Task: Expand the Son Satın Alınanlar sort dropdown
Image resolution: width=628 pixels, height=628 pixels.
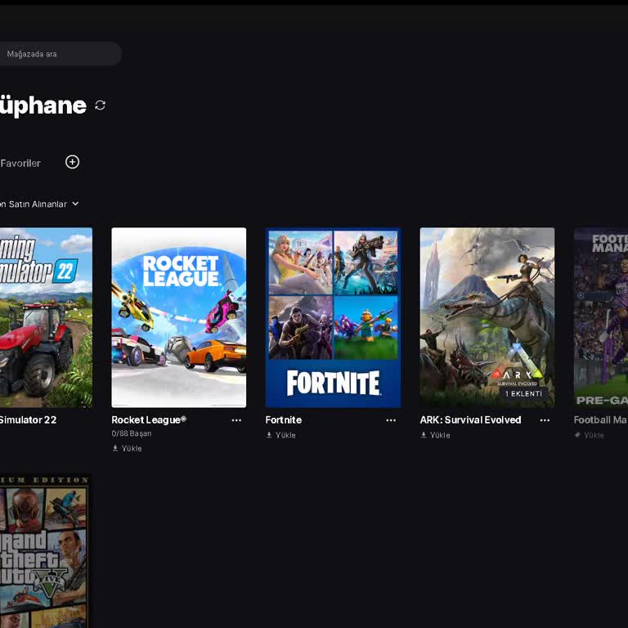Action: (x=39, y=204)
